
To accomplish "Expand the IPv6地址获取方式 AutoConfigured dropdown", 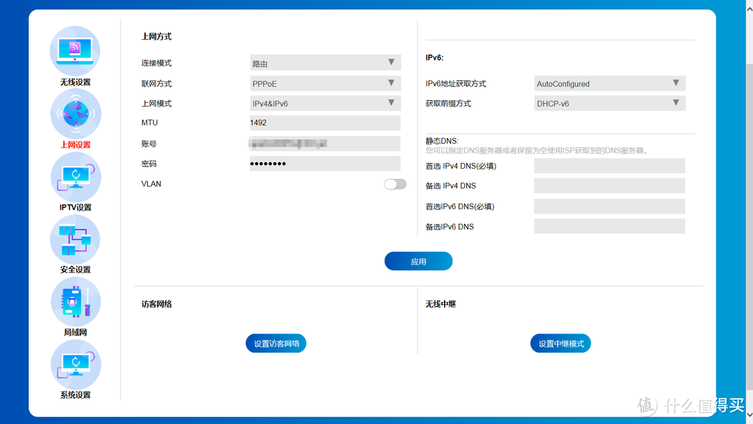I will [609, 83].
